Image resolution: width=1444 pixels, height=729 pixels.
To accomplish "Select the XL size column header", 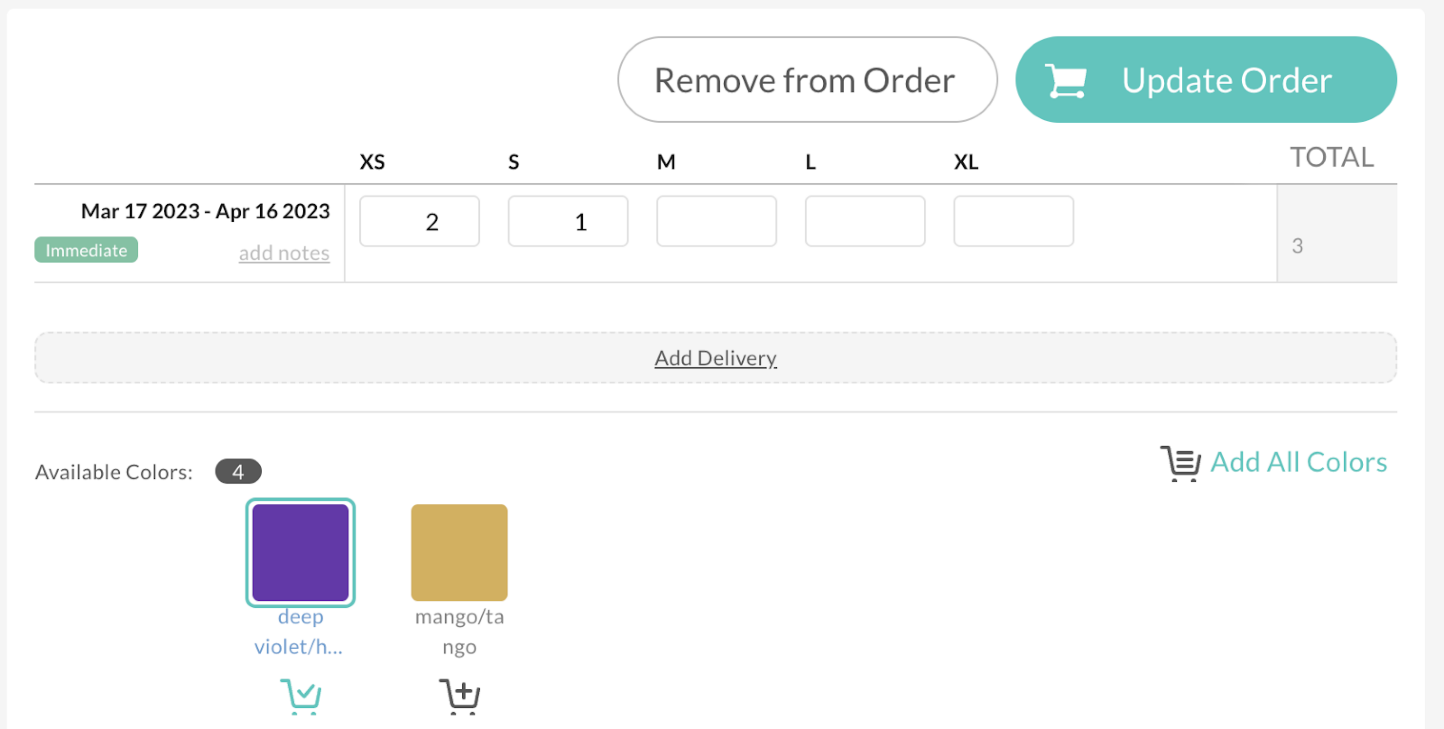I will point(966,161).
